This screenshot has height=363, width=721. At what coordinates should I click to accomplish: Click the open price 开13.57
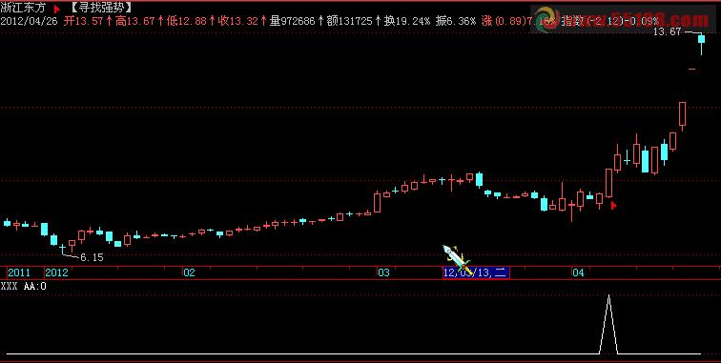[x=83, y=21]
